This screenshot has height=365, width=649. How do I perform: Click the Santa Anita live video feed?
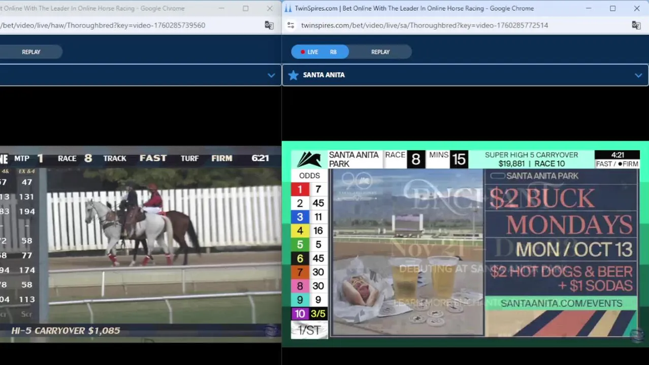465,244
